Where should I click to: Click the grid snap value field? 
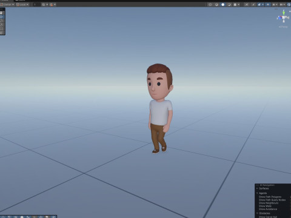pos(37,4)
